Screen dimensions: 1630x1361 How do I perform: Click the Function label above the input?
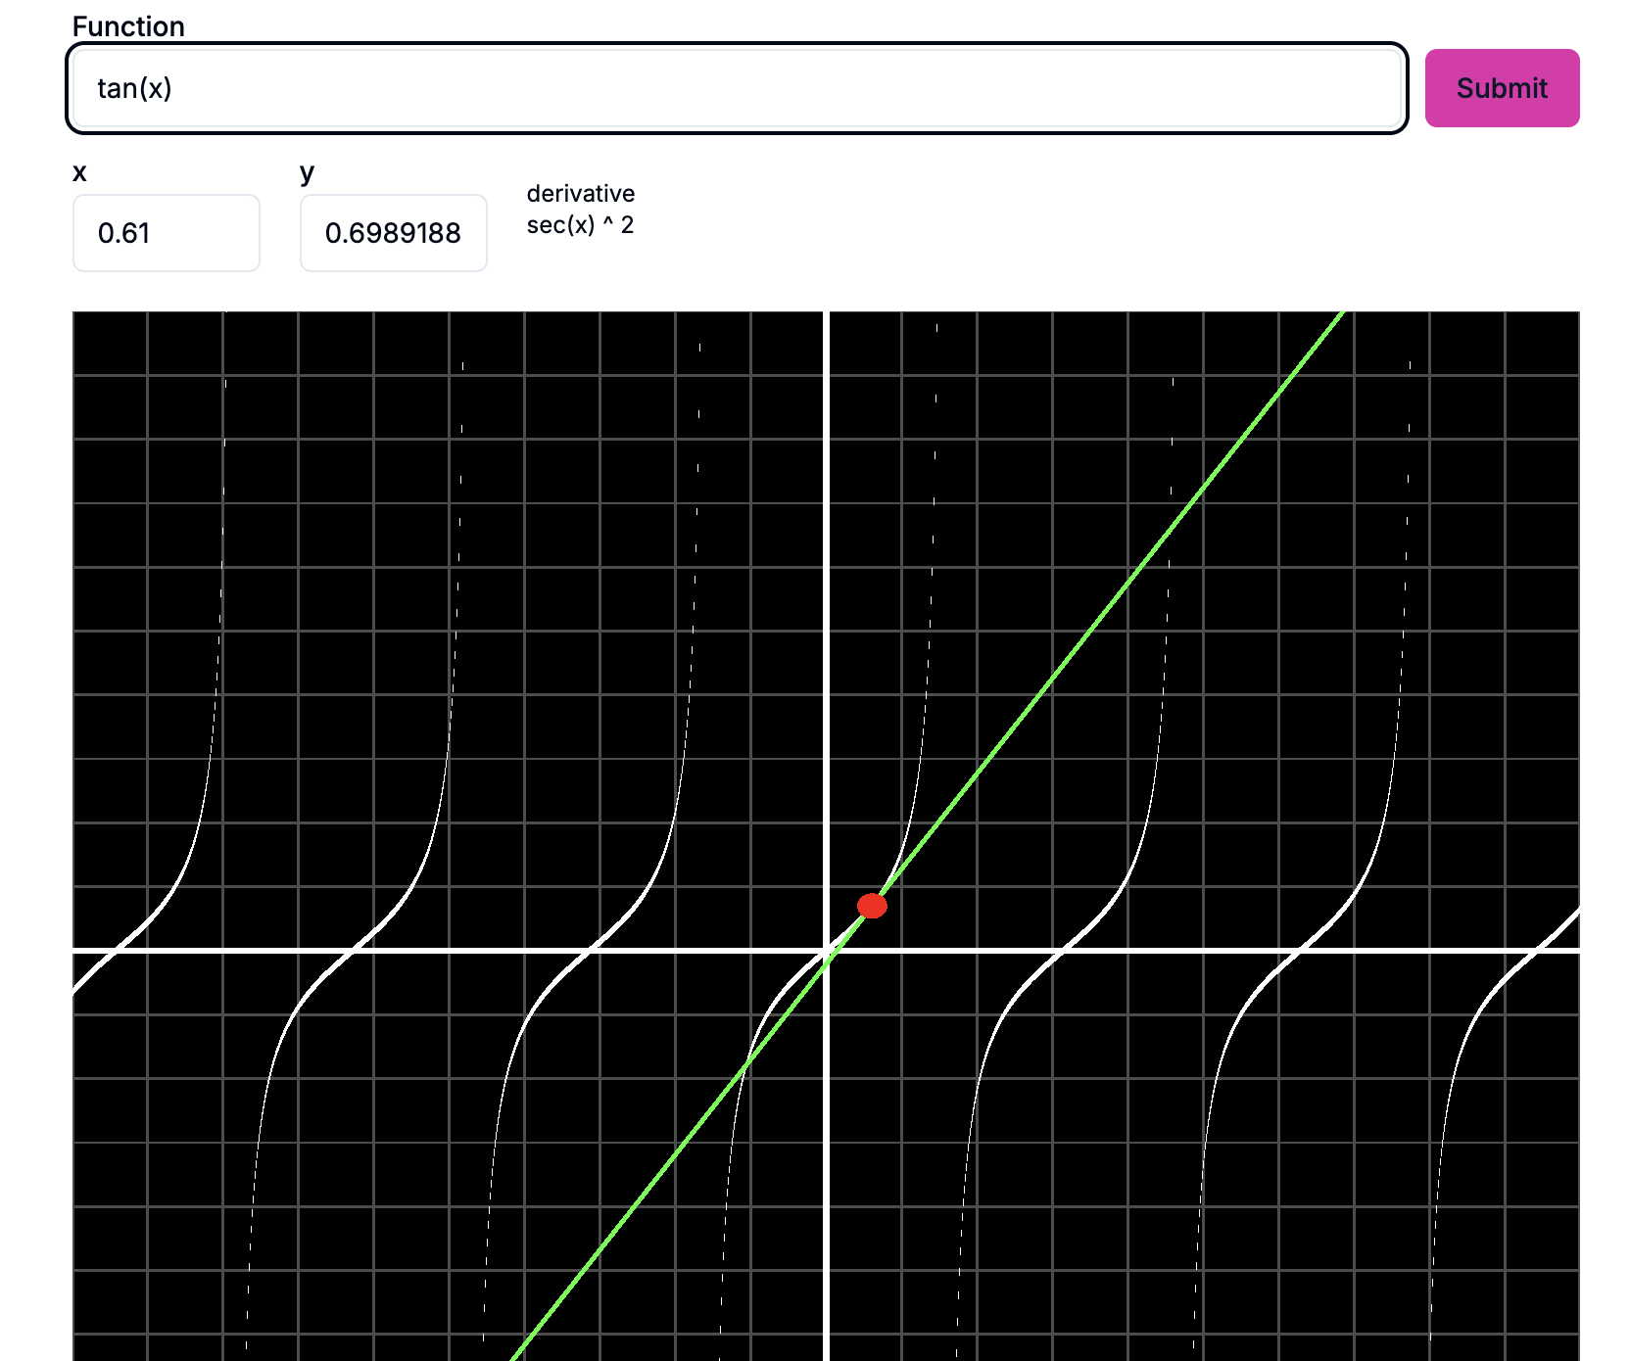(128, 26)
